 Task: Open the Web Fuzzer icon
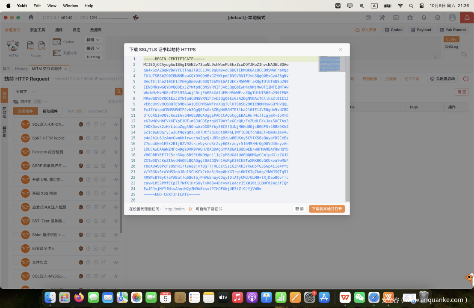(30, 46)
